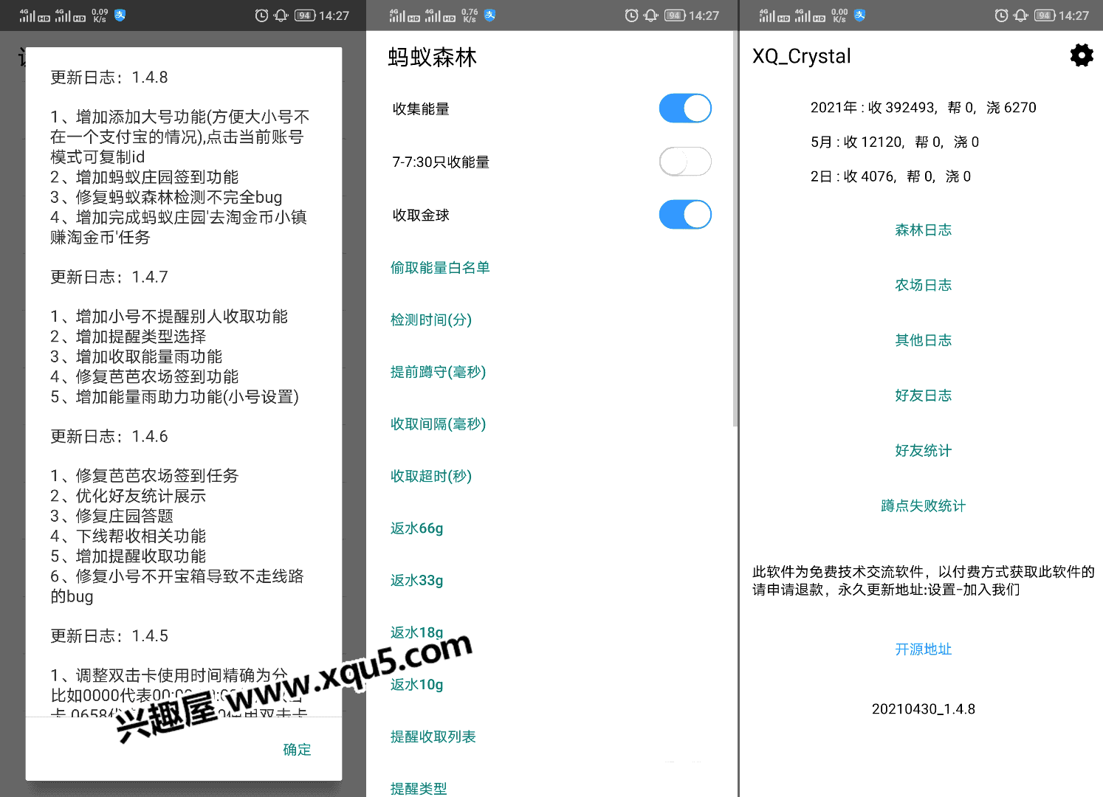Open 偷取能量白名单 setting

click(440, 267)
